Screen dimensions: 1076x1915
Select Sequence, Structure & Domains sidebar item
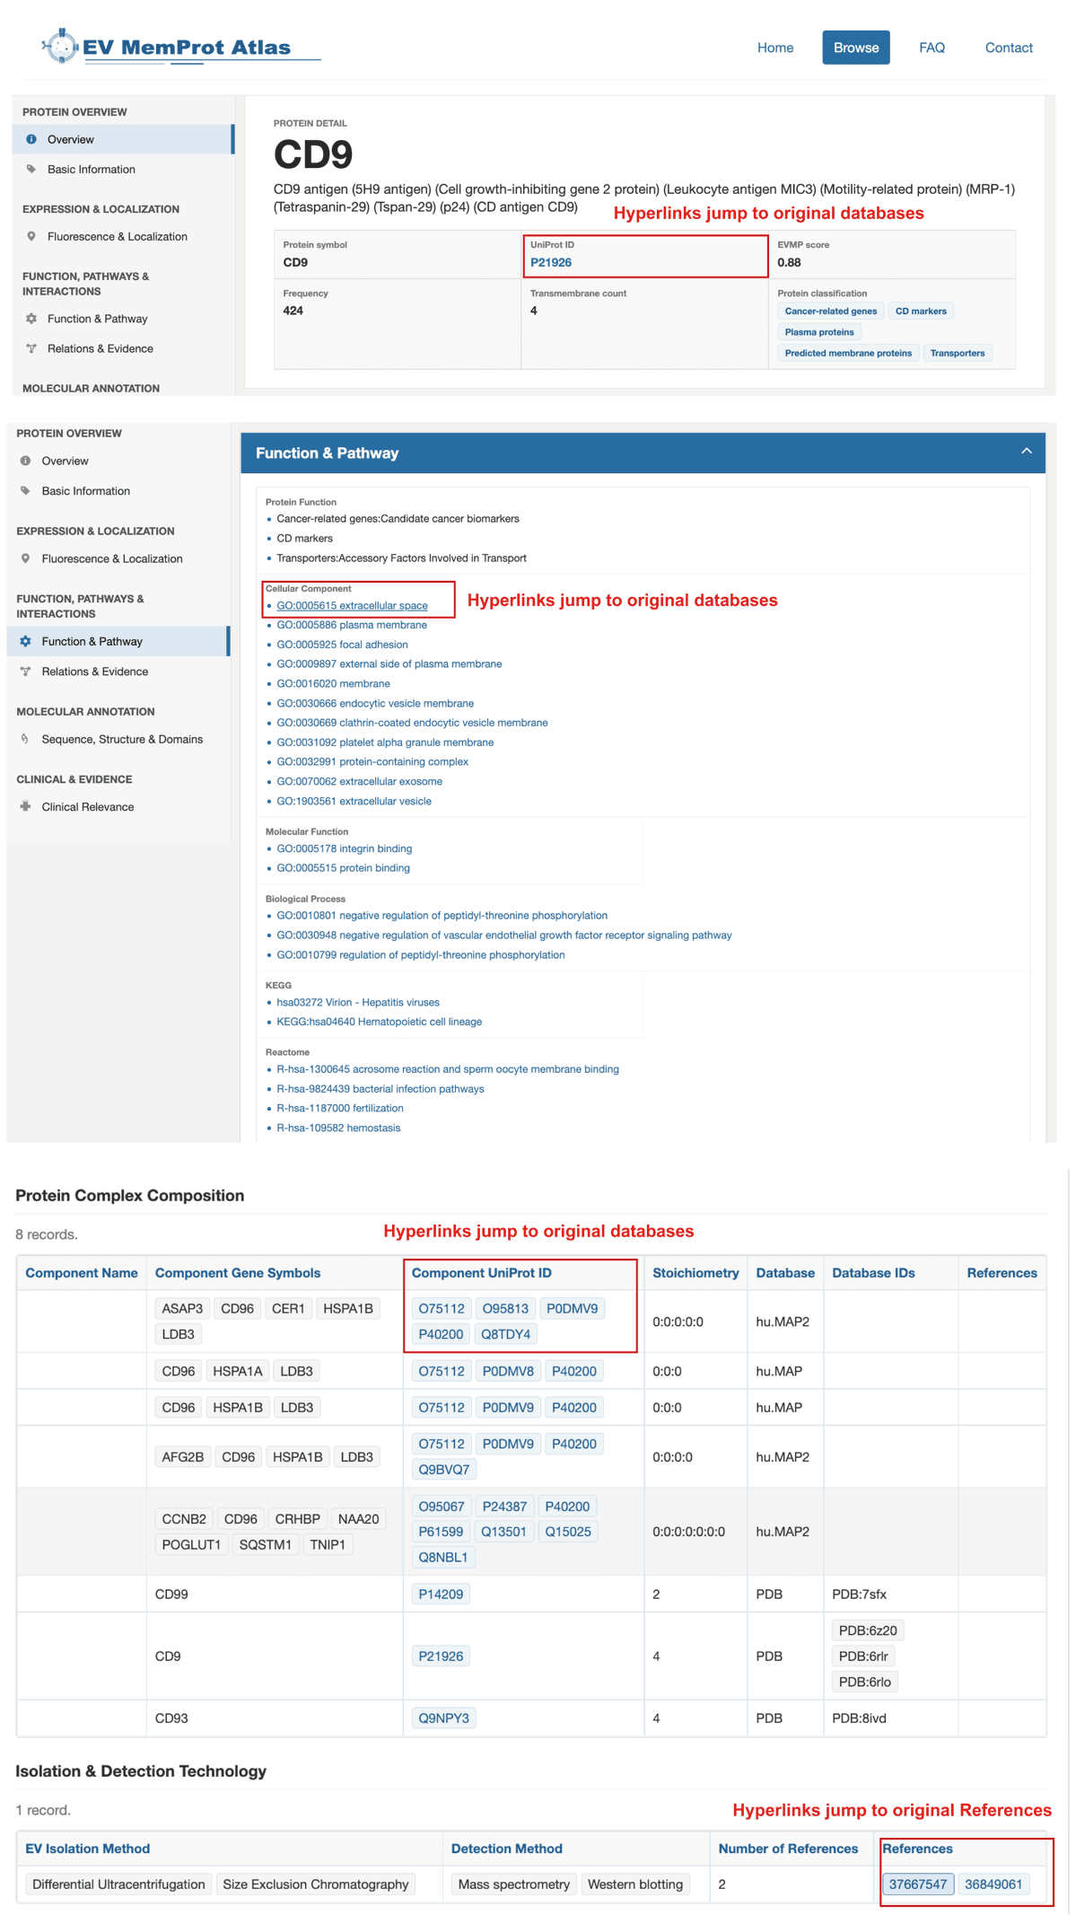coord(118,739)
